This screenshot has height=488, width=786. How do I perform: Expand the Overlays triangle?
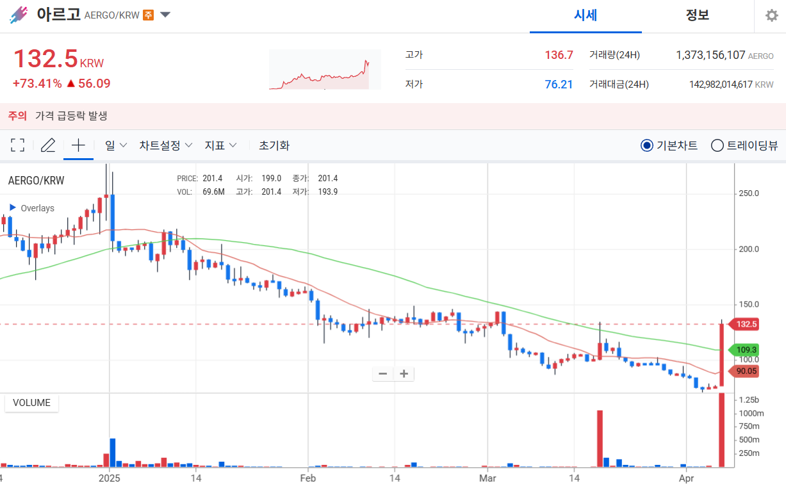[13, 207]
